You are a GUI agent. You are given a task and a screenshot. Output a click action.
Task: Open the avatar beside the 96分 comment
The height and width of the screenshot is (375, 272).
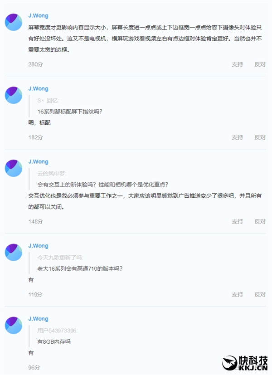tap(14, 326)
